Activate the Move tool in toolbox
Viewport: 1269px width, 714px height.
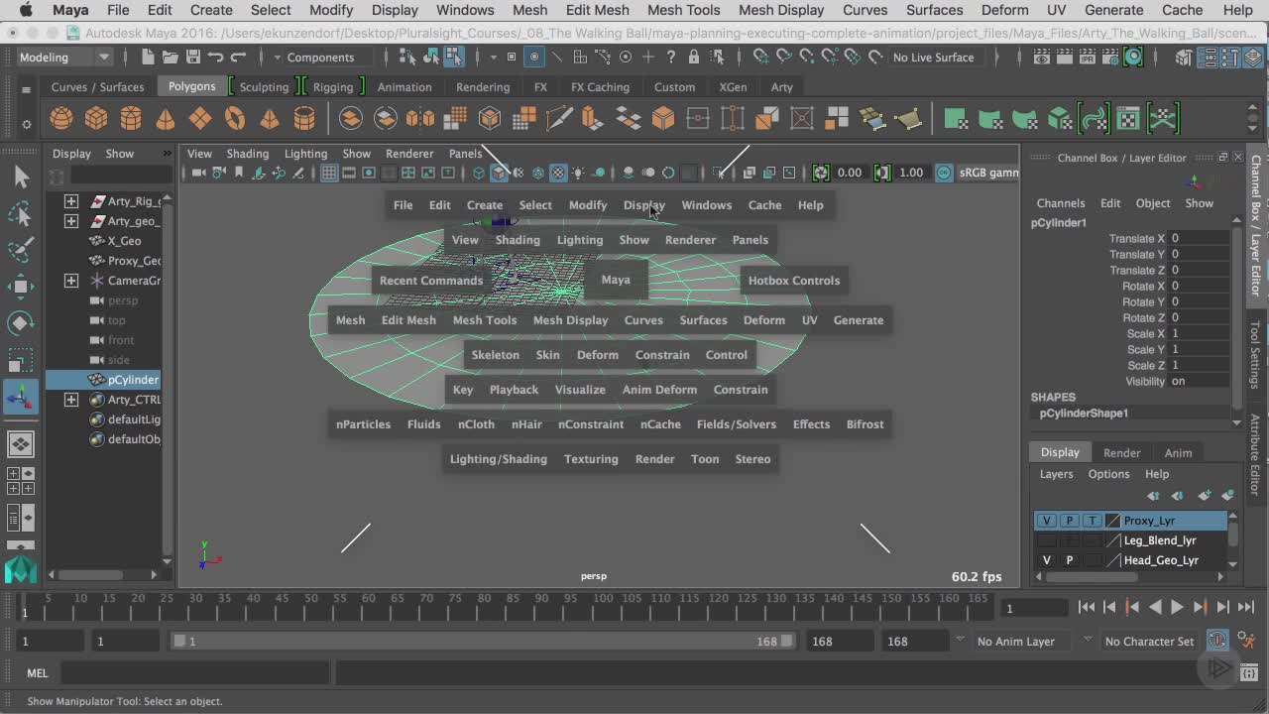coord(21,287)
